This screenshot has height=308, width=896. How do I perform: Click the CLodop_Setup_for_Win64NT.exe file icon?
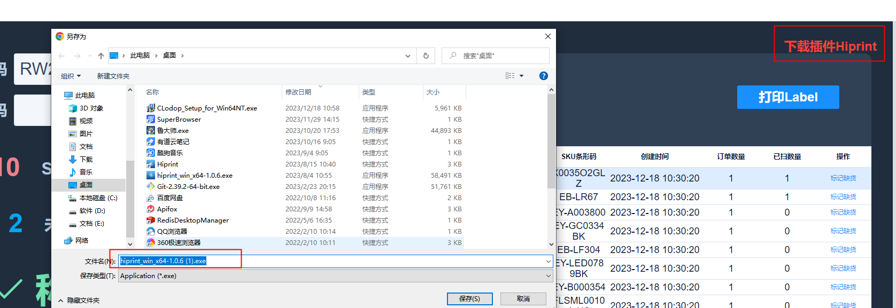(x=151, y=108)
